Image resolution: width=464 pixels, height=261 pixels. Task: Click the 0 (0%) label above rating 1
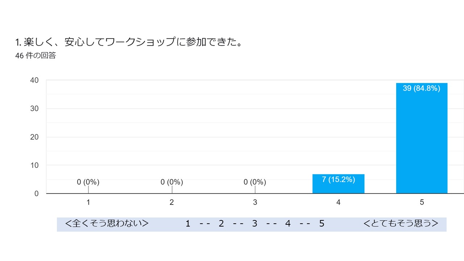pyautogui.click(x=88, y=182)
